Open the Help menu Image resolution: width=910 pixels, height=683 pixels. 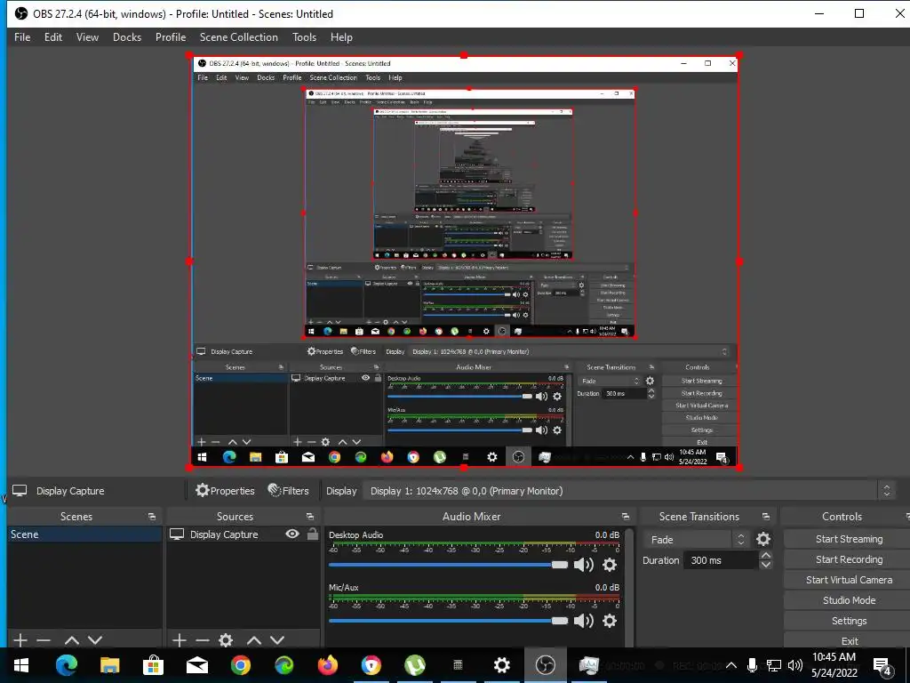(x=341, y=37)
